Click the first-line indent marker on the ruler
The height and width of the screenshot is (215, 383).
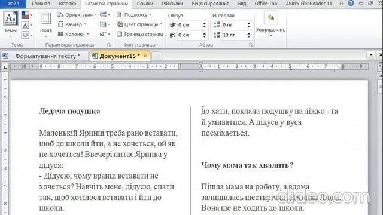click(201, 64)
